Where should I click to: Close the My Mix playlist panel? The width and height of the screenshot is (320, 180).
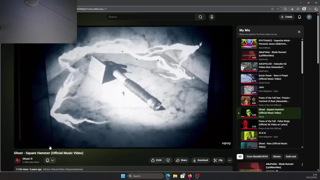click(299, 32)
